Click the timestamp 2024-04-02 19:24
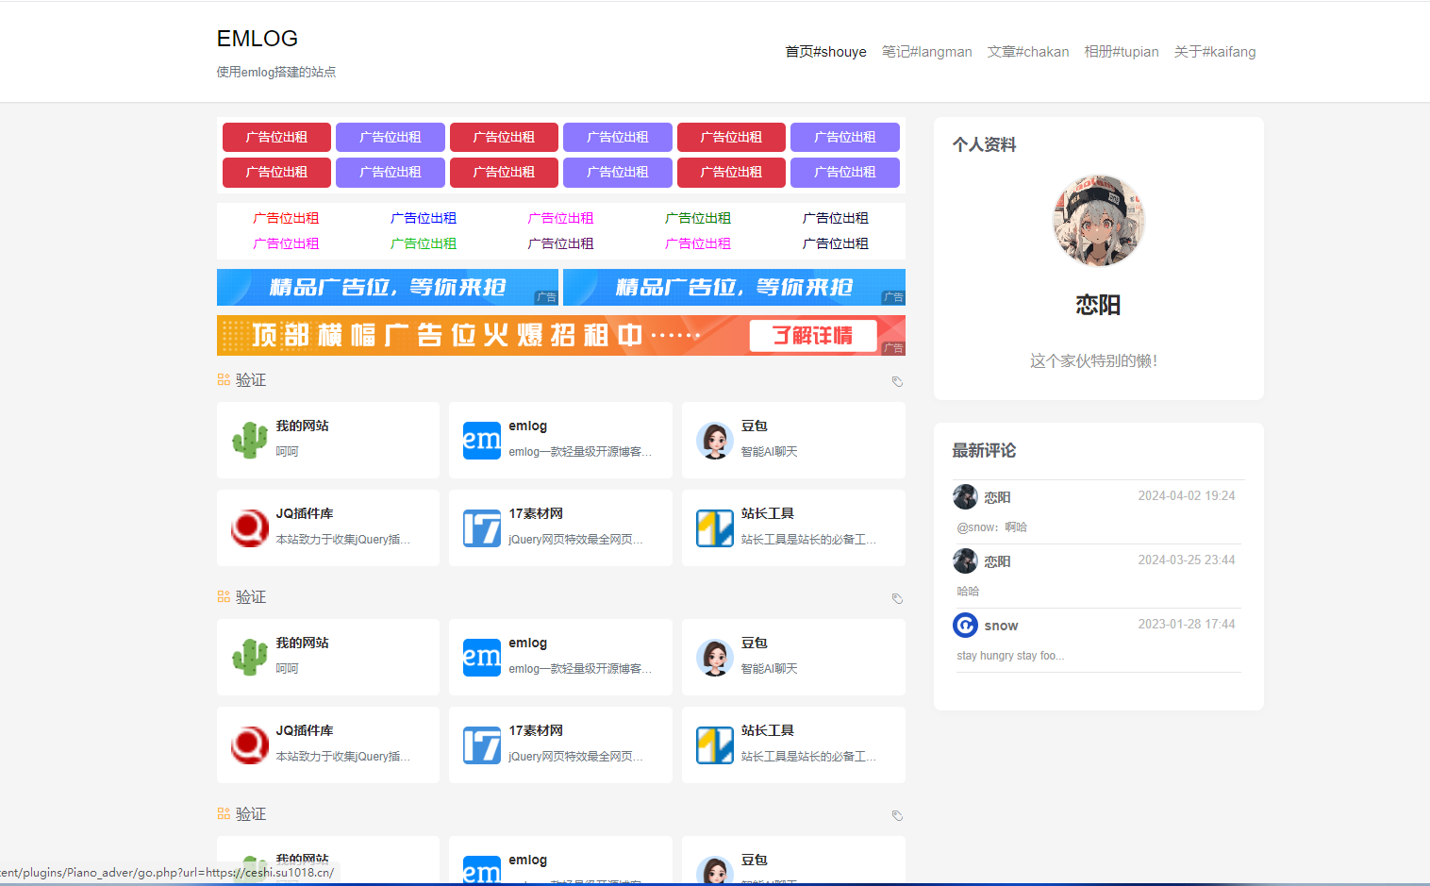Screen dimensions: 1430x886 coord(1186,495)
